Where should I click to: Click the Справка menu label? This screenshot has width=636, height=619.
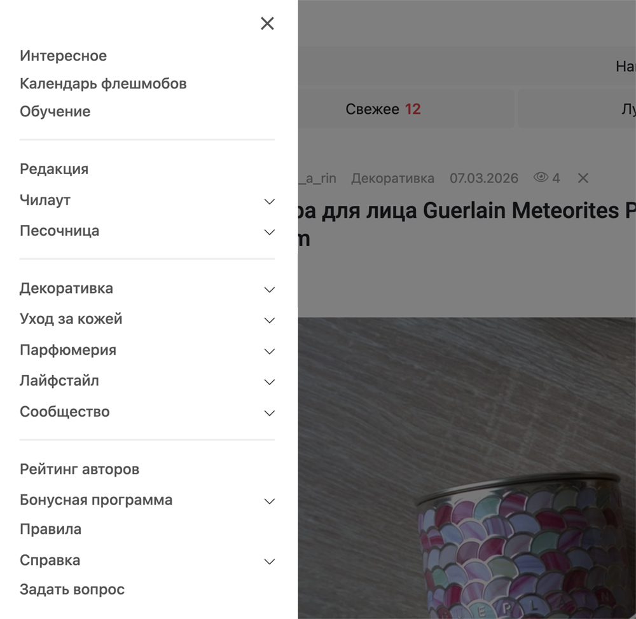tap(50, 561)
